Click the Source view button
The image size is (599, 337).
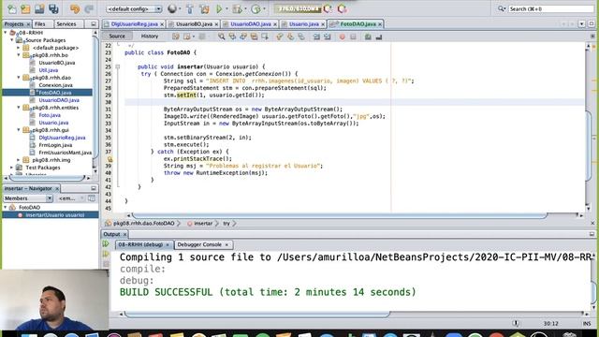[117, 36]
